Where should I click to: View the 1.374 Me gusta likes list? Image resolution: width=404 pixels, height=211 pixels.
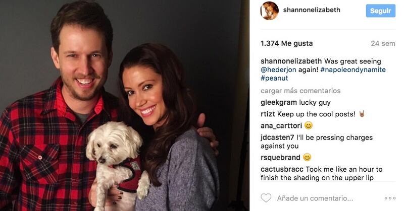pos(286,43)
